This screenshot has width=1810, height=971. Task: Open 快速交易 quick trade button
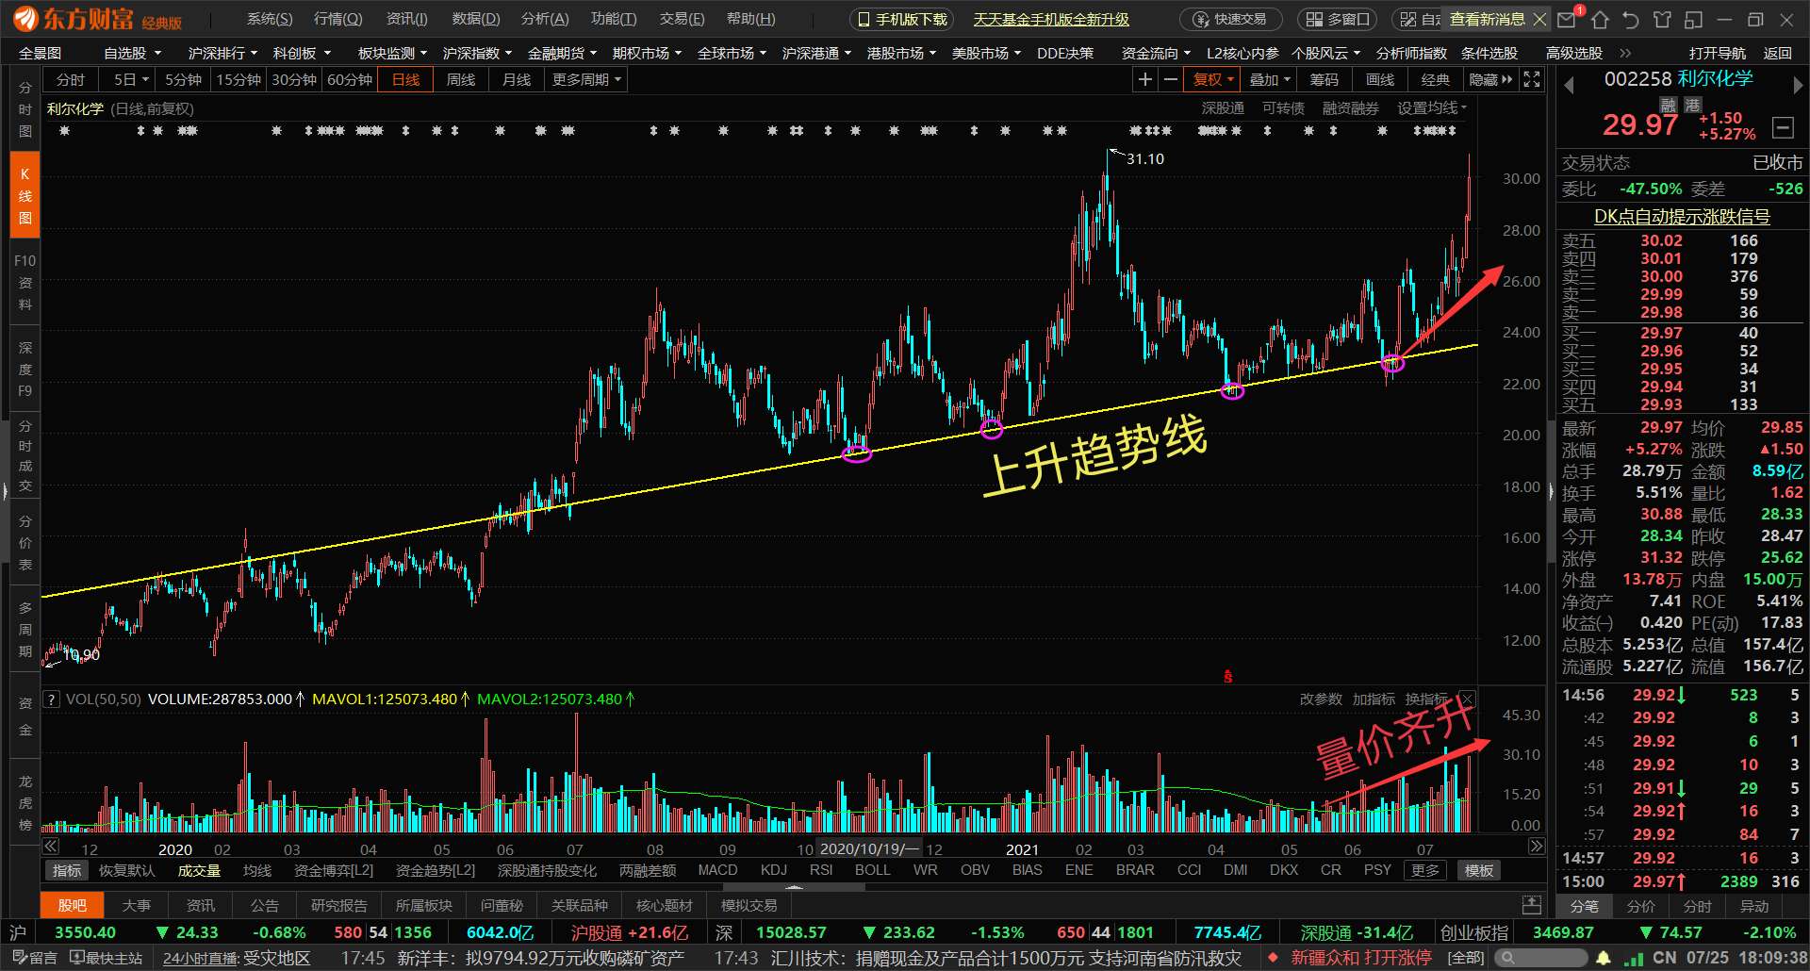pyautogui.click(x=1230, y=19)
